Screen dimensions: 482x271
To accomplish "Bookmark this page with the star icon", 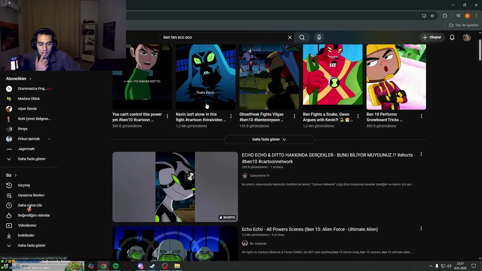I will pyautogui.click(x=432, y=16).
